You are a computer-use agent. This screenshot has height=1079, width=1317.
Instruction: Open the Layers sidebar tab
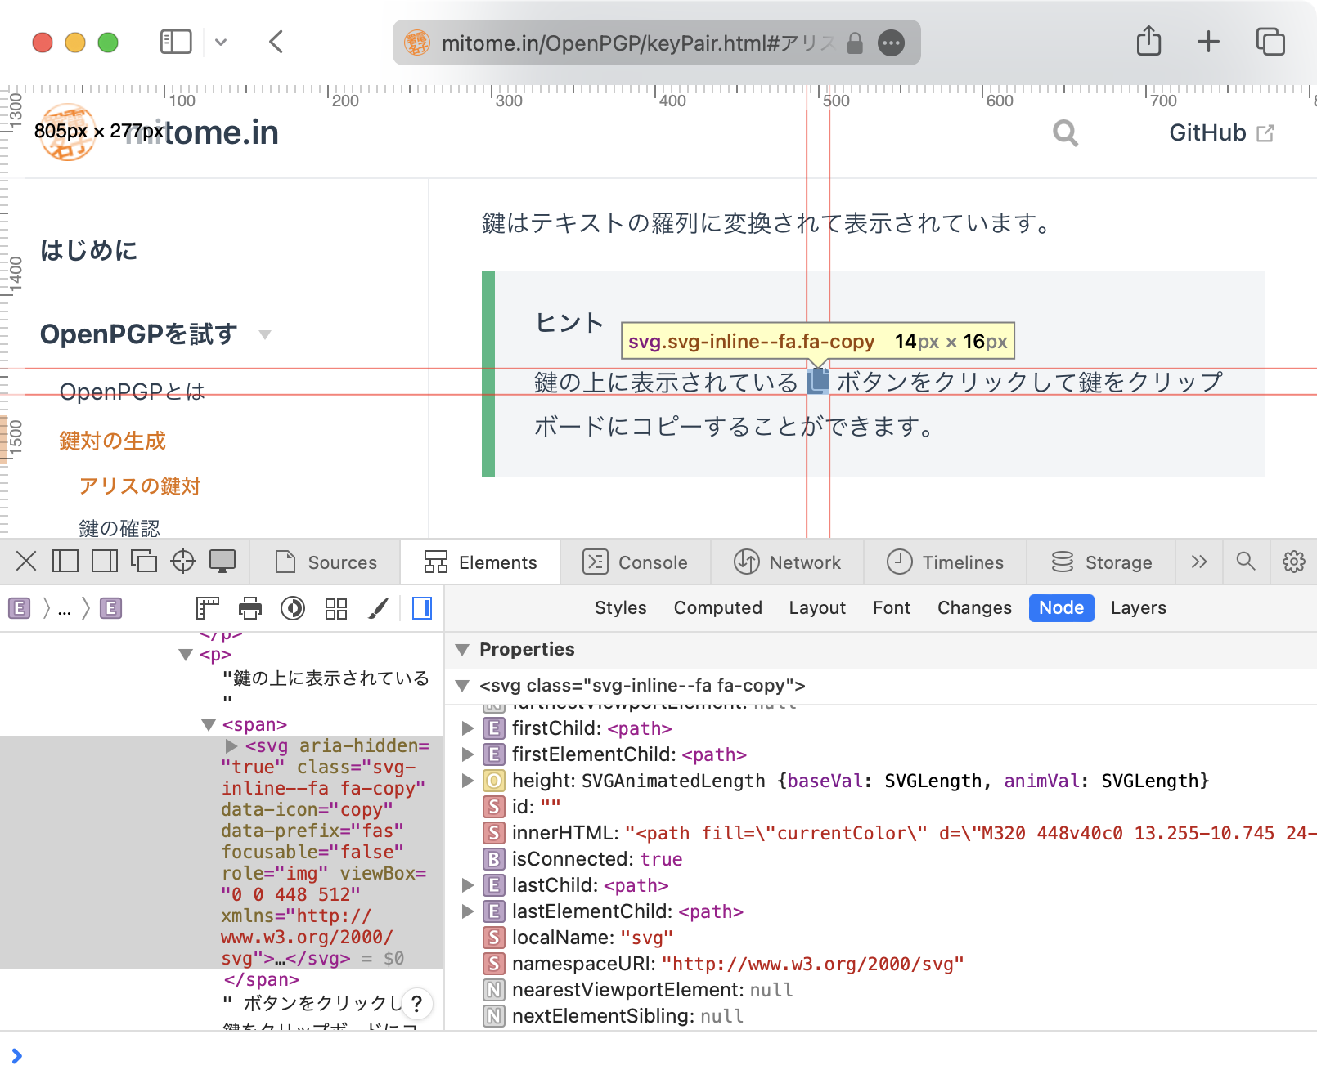[1139, 608]
